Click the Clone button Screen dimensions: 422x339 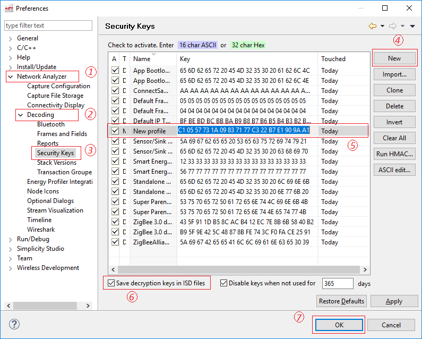click(x=394, y=90)
